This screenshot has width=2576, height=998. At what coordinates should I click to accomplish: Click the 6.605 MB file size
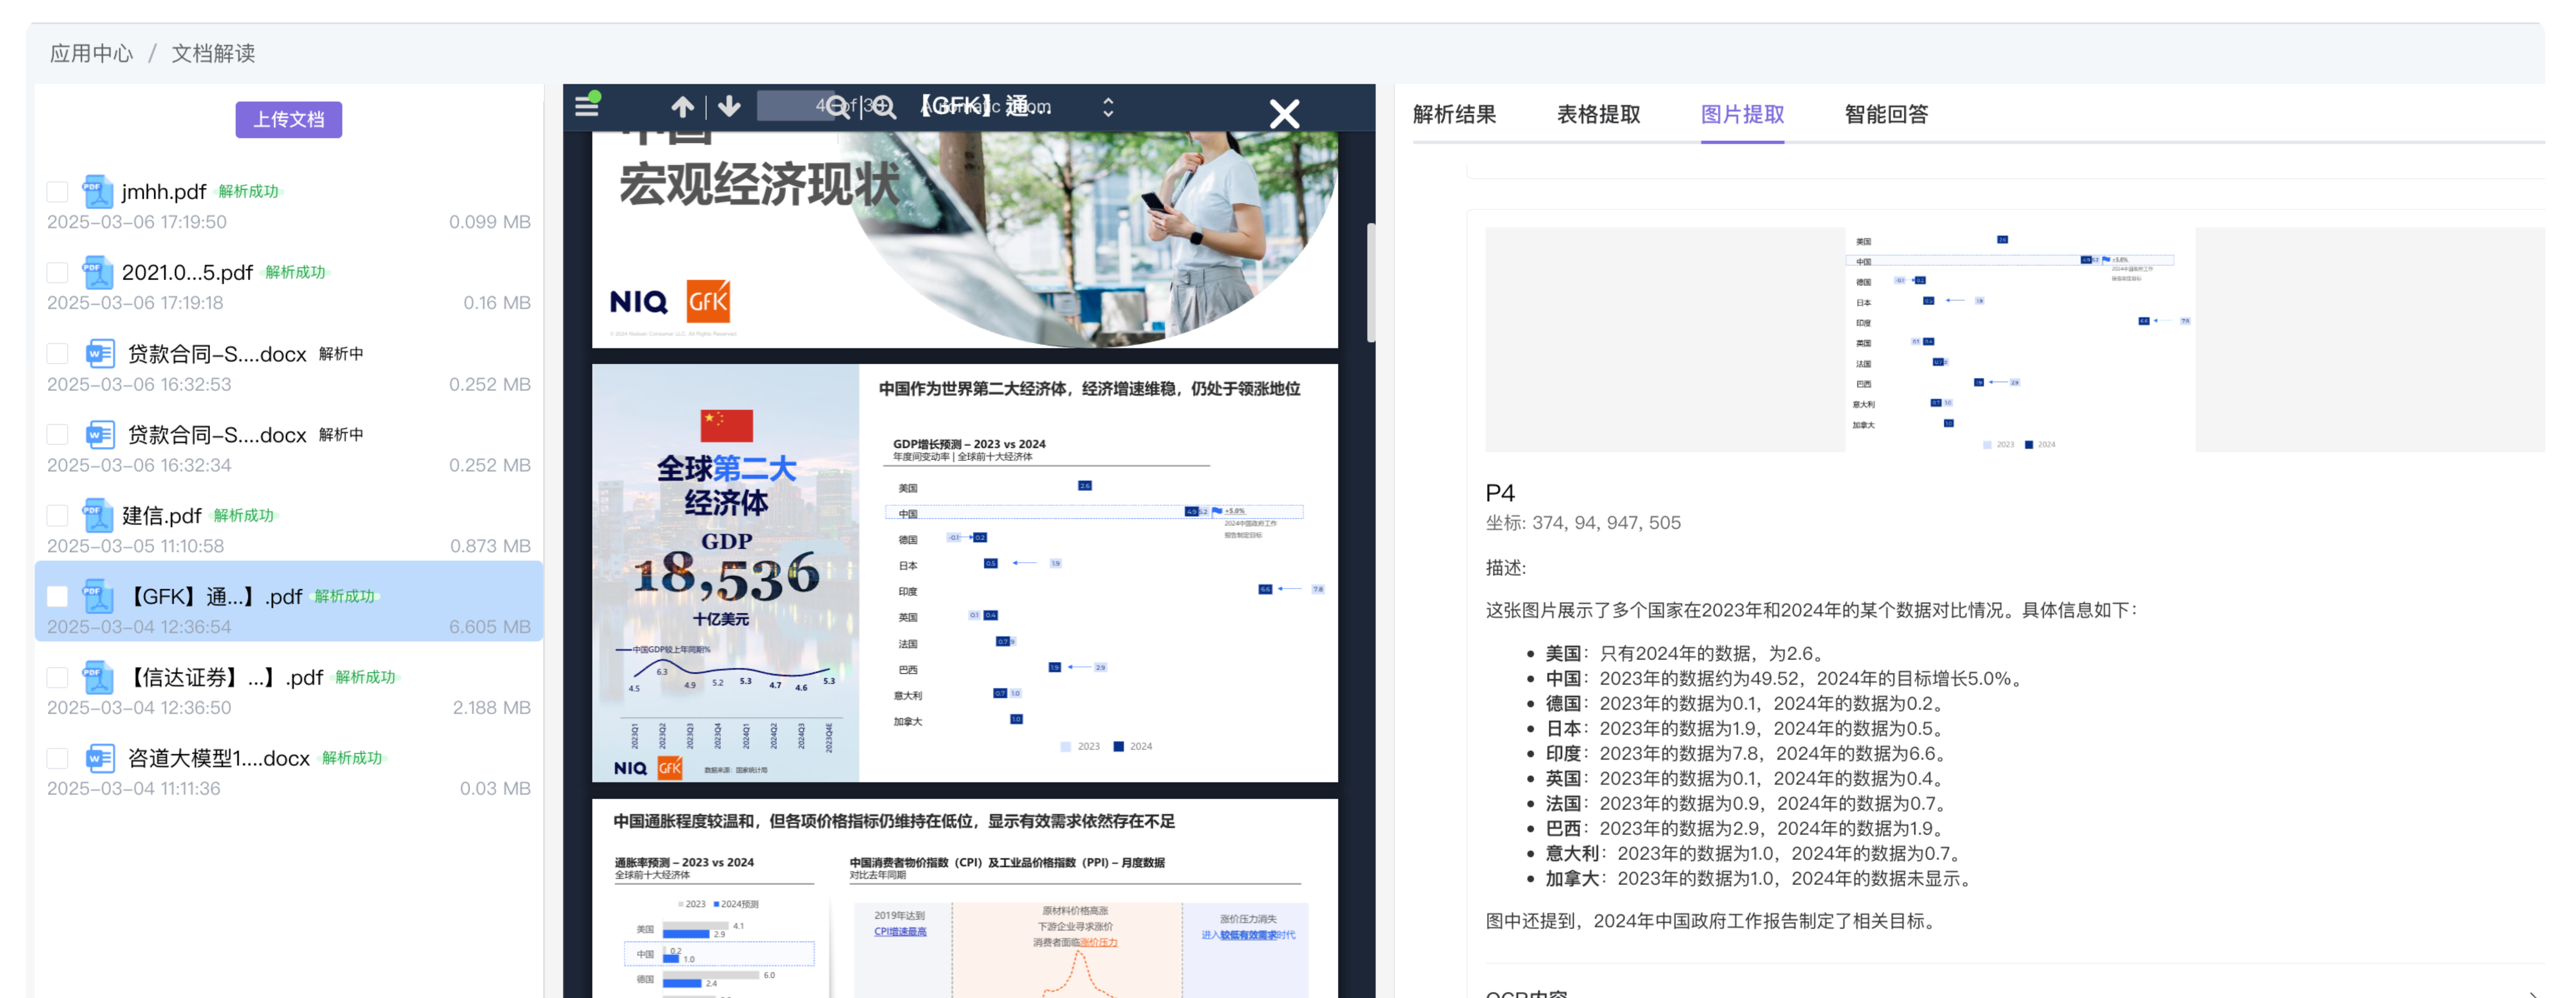pyautogui.click(x=490, y=627)
